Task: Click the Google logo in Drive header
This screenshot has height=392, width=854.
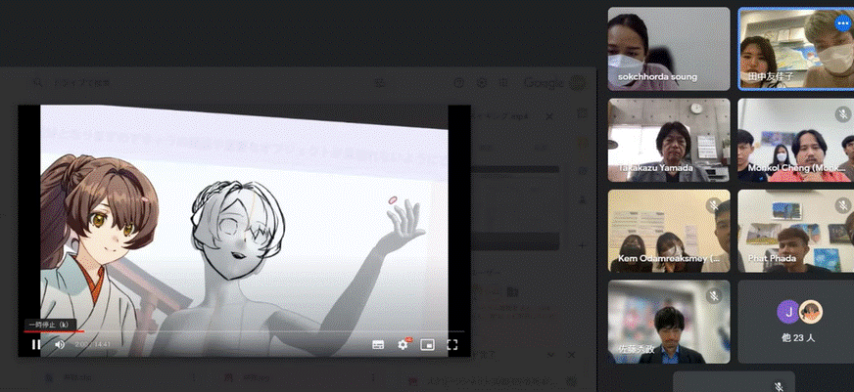Action: pyautogui.click(x=543, y=83)
